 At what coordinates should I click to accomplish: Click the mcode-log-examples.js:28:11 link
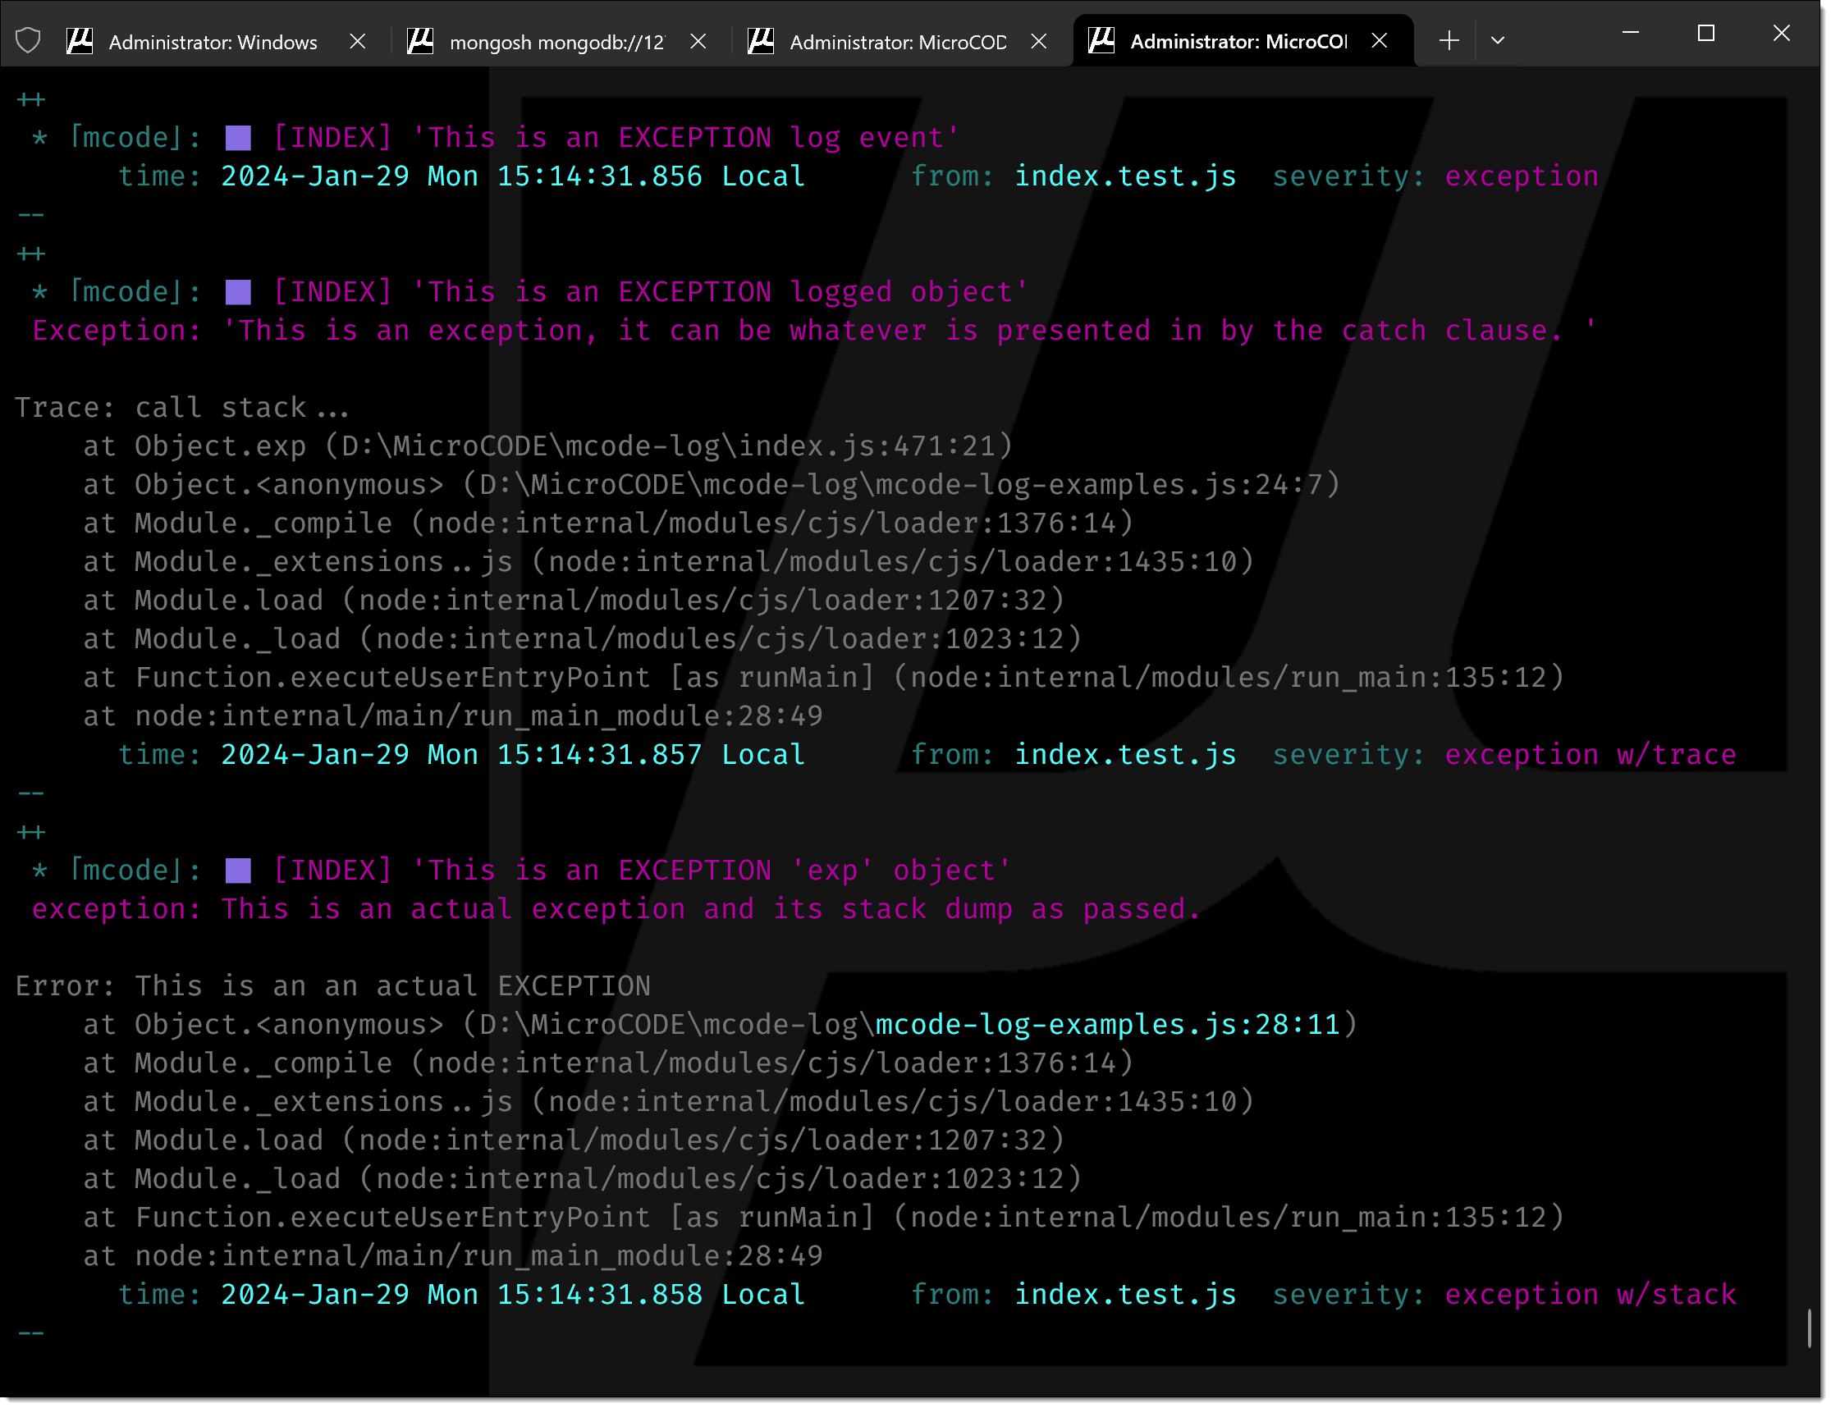pyautogui.click(x=1108, y=1026)
